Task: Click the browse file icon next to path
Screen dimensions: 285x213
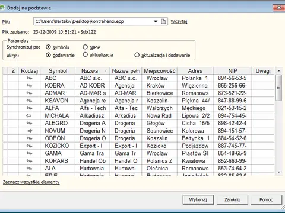Action: click(163, 21)
